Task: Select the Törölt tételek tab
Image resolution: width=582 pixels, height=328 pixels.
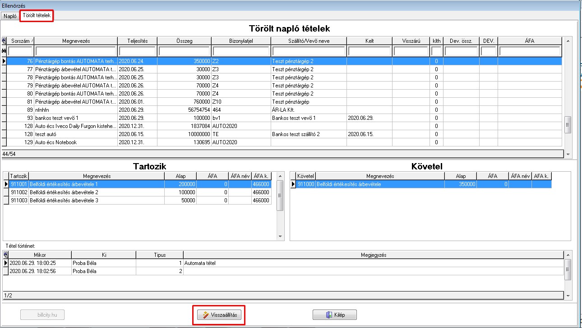Action: click(37, 16)
